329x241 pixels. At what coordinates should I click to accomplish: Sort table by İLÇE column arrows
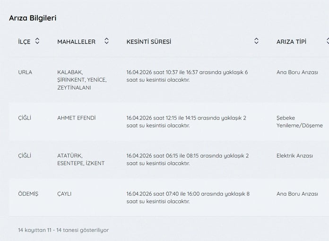coord(37,41)
